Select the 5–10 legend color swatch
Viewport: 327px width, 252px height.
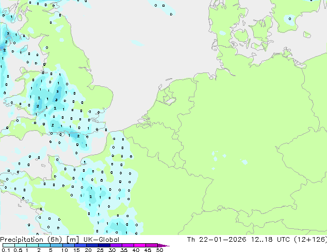click(x=56, y=245)
